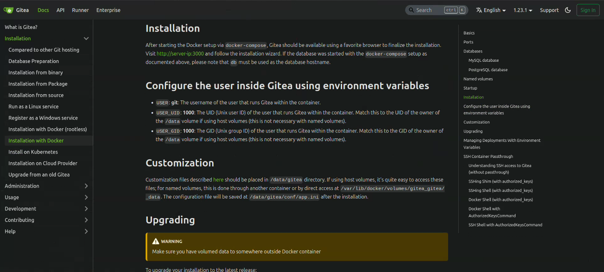This screenshot has height=272, width=604.
Task: Jump to Basics in table of contents
Action: [469, 33]
